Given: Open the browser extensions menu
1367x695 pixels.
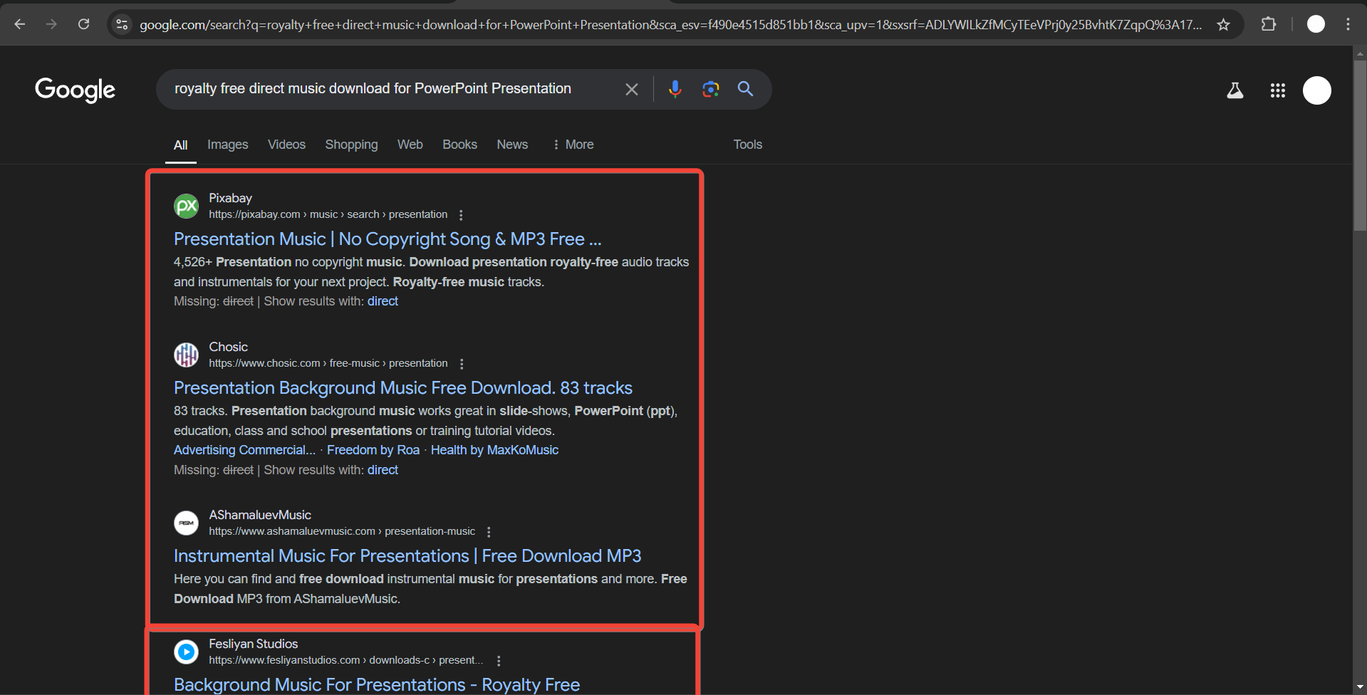Looking at the screenshot, I should [1269, 24].
